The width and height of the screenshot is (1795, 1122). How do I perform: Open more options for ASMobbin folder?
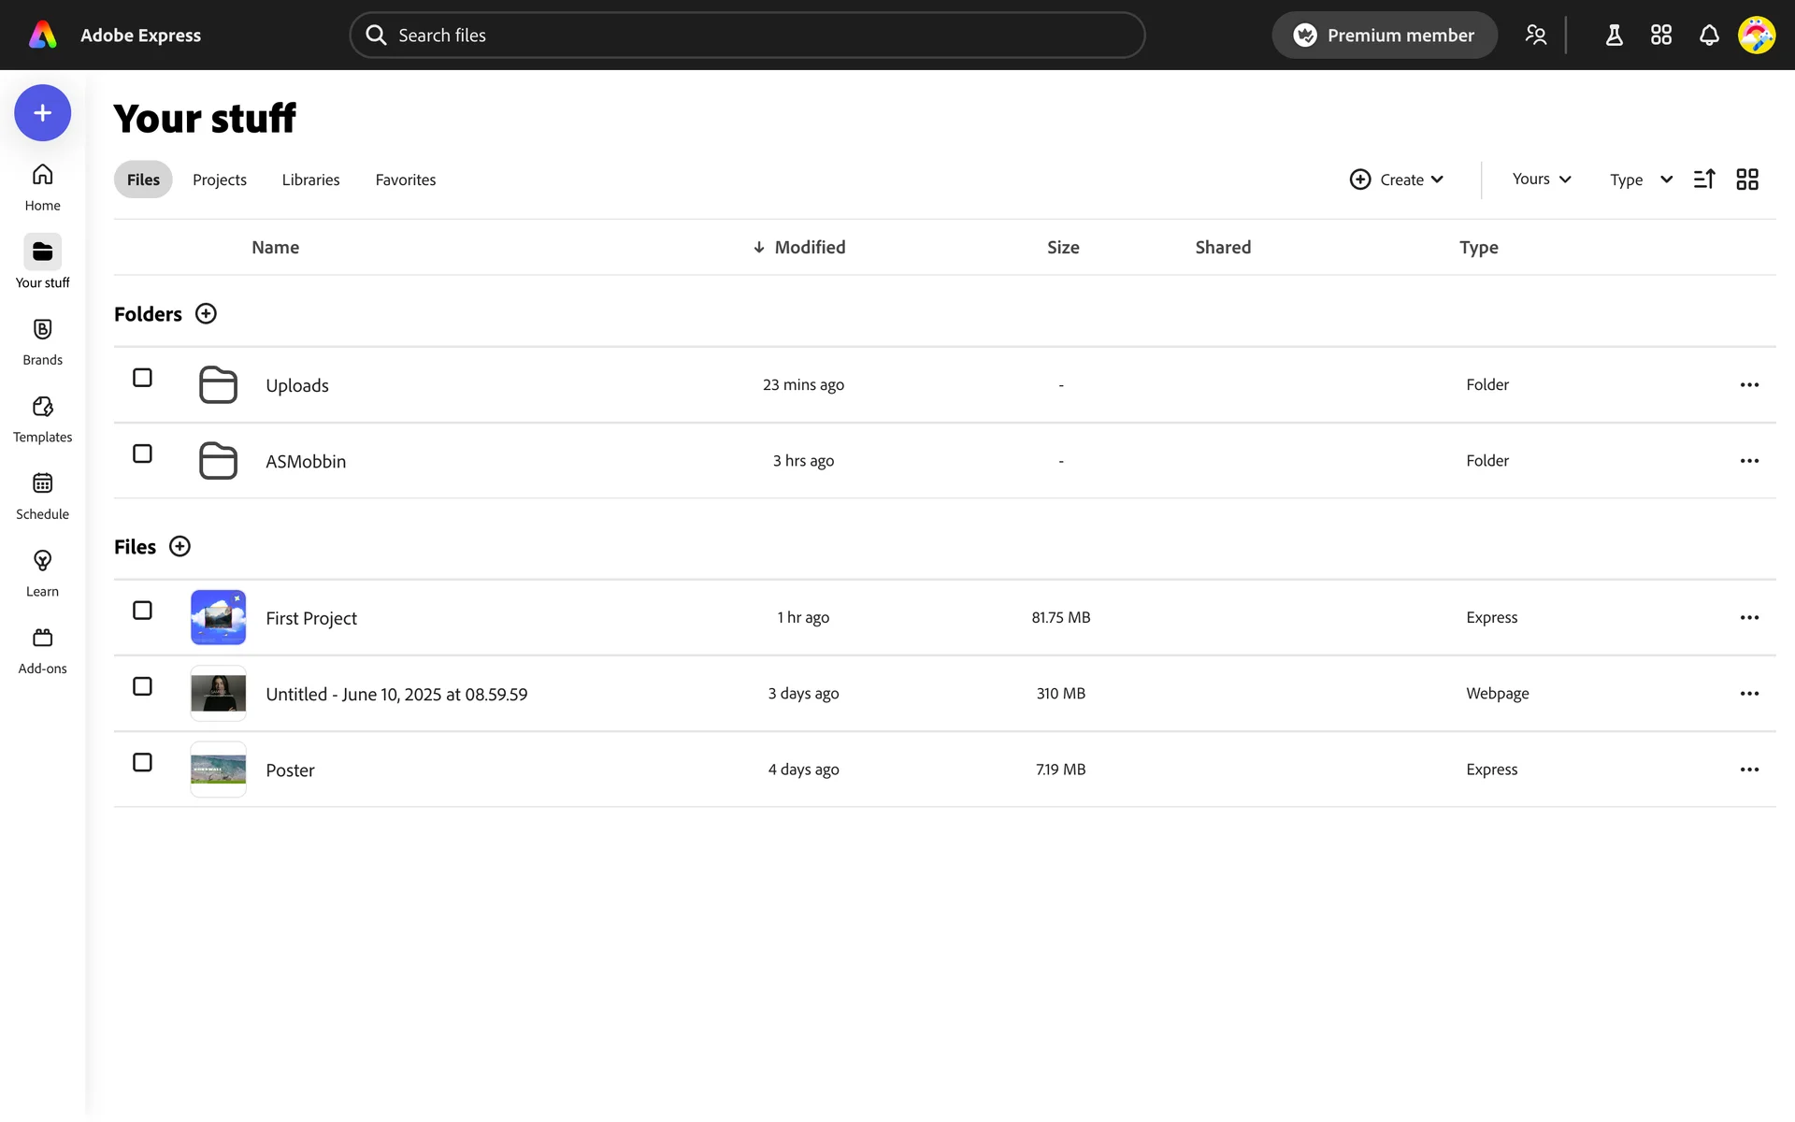pyautogui.click(x=1748, y=461)
